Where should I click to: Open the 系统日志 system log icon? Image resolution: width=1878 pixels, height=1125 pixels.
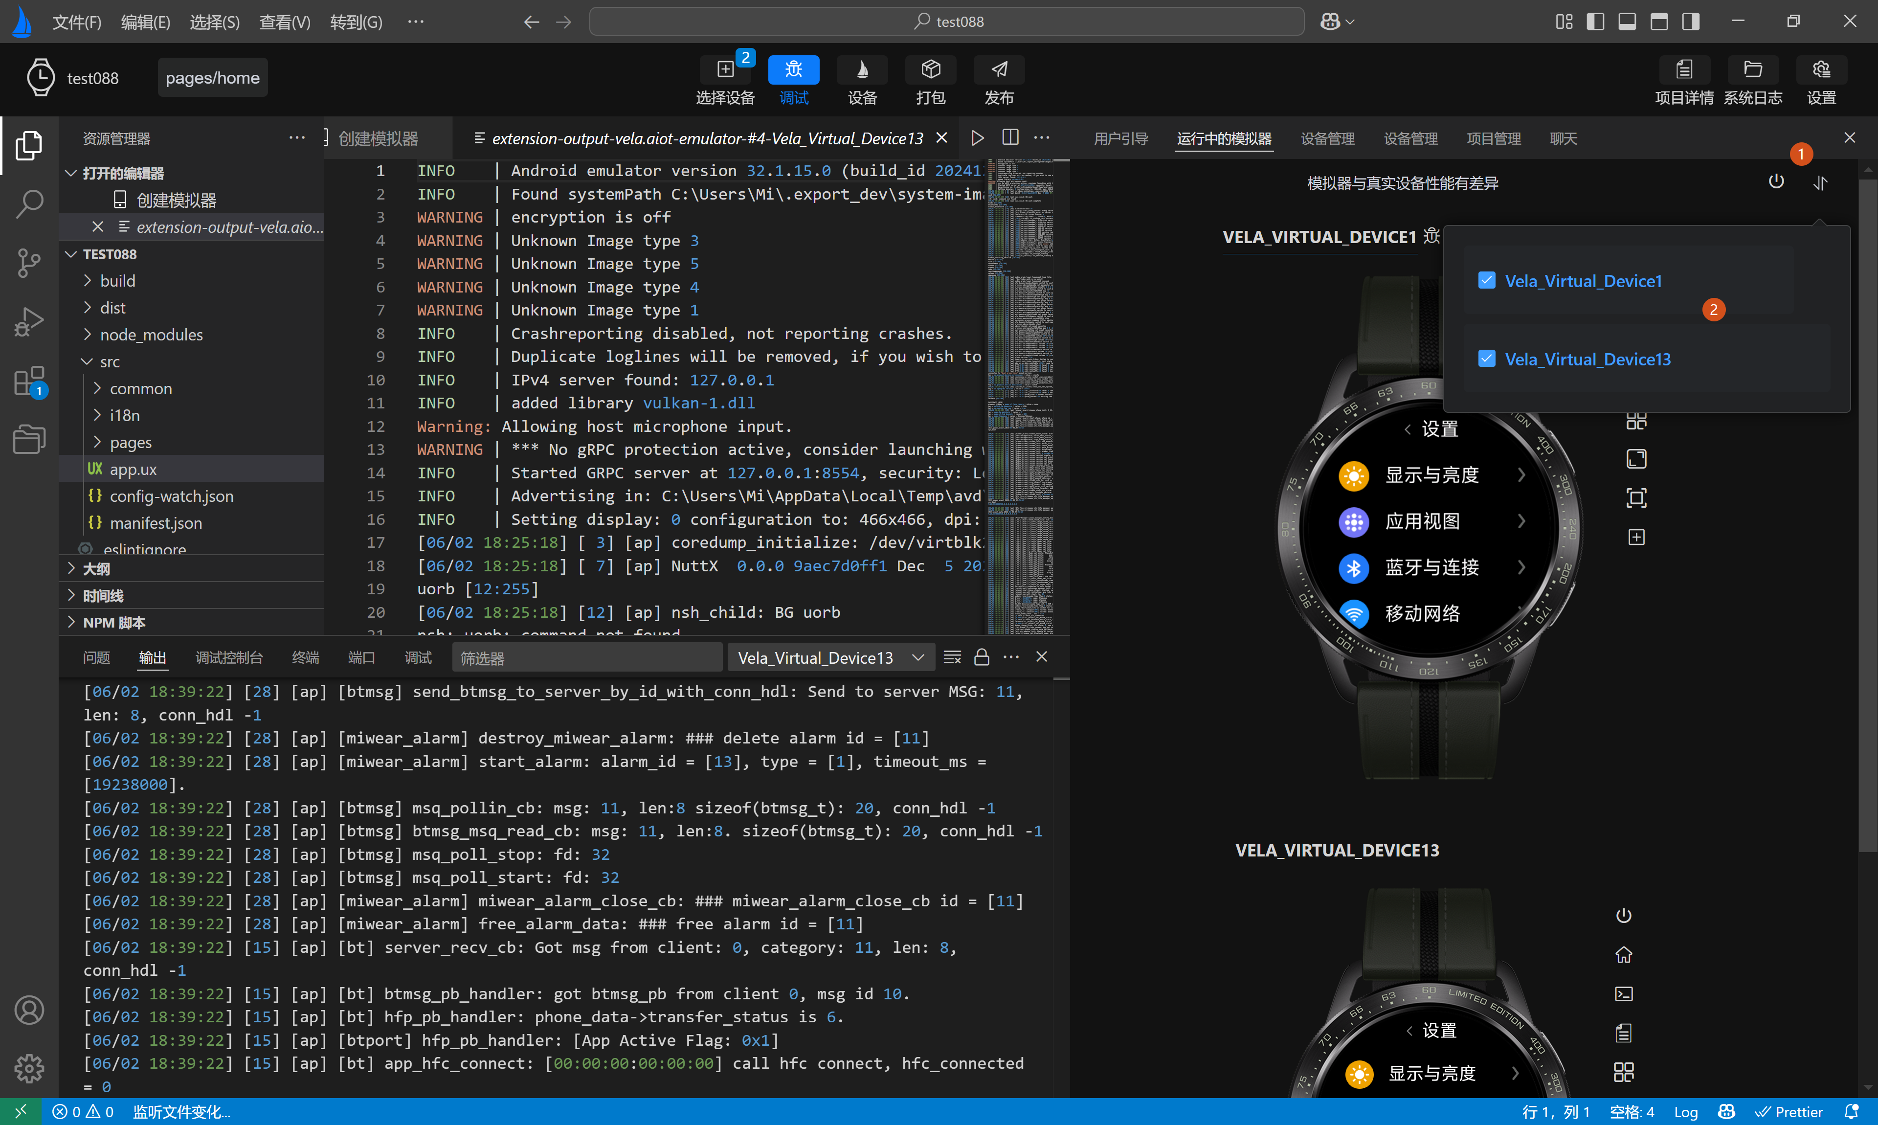point(1752,70)
